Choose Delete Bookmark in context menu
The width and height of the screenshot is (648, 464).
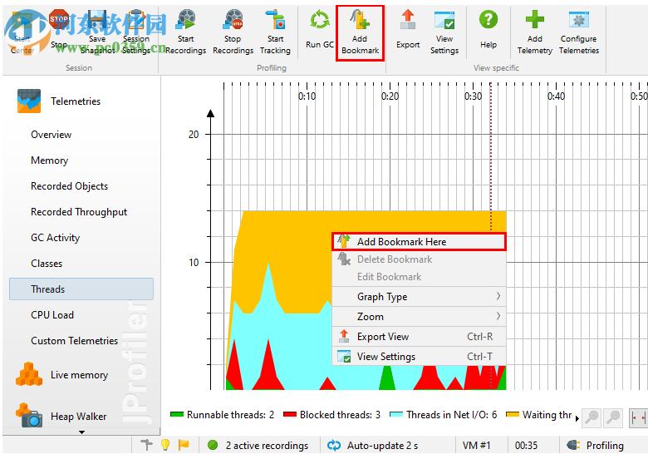click(x=419, y=259)
